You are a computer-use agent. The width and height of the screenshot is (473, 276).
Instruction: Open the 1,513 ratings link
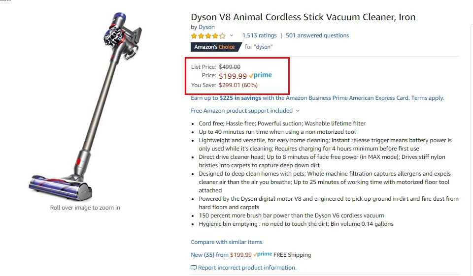coord(259,35)
